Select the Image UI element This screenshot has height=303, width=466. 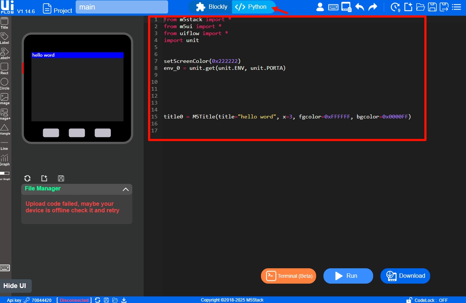pos(4,99)
